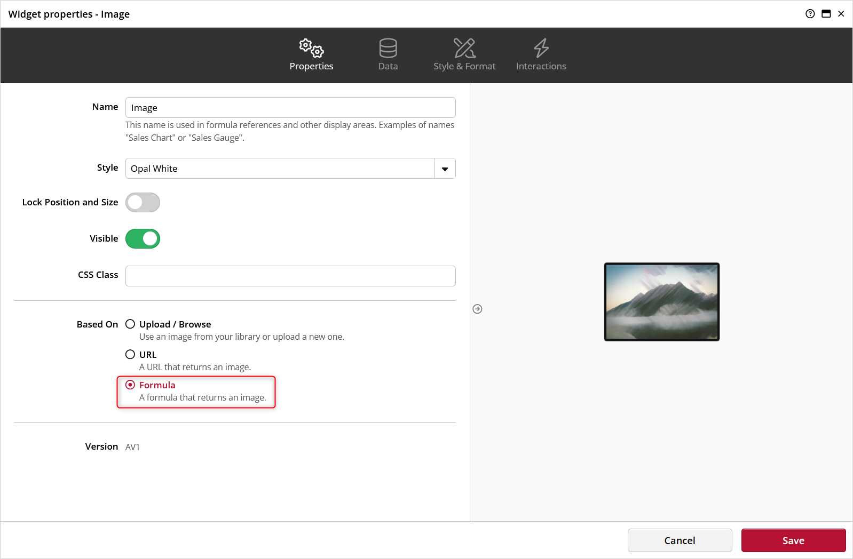Select the Formula radio option
Image resolution: width=853 pixels, height=559 pixels.
pos(130,385)
